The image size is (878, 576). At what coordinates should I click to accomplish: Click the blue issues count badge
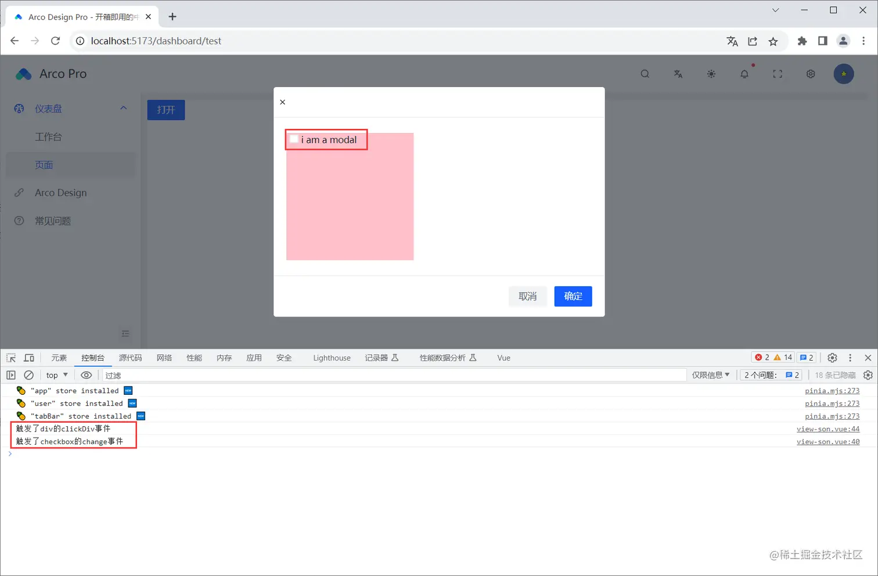tap(807, 358)
